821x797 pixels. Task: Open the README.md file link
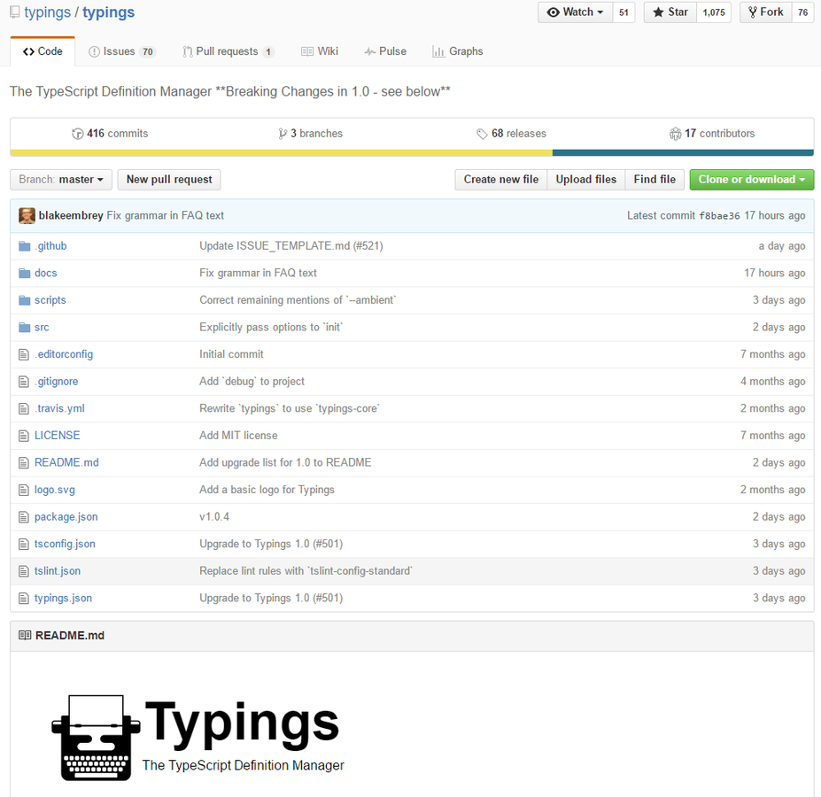pos(66,463)
